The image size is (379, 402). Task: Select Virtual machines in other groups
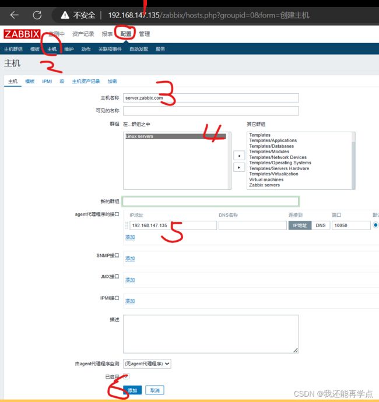(x=266, y=179)
